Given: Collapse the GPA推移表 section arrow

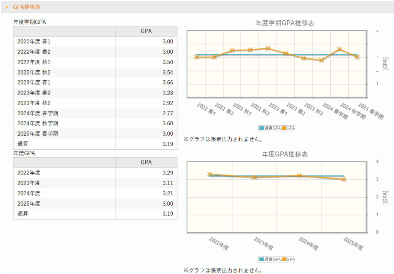Looking at the screenshot, I should click(x=7, y=7).
